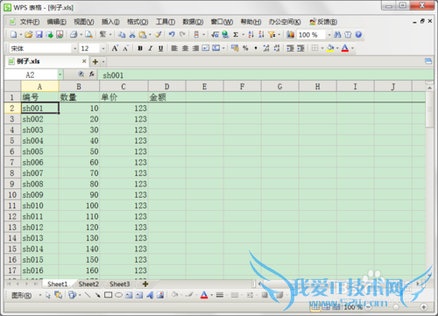Viewport: 438px width, 316px height.
Task: Paste with the clipboard icon
Action: [143, 34]
